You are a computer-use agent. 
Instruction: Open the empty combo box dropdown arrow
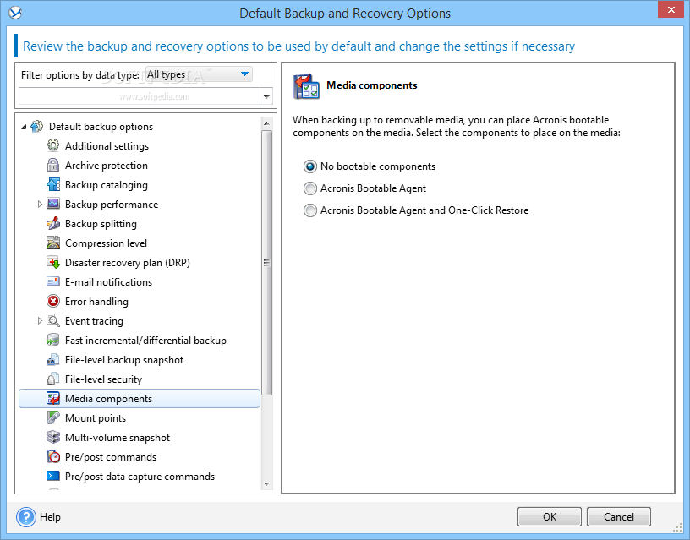tap(266, 96)
